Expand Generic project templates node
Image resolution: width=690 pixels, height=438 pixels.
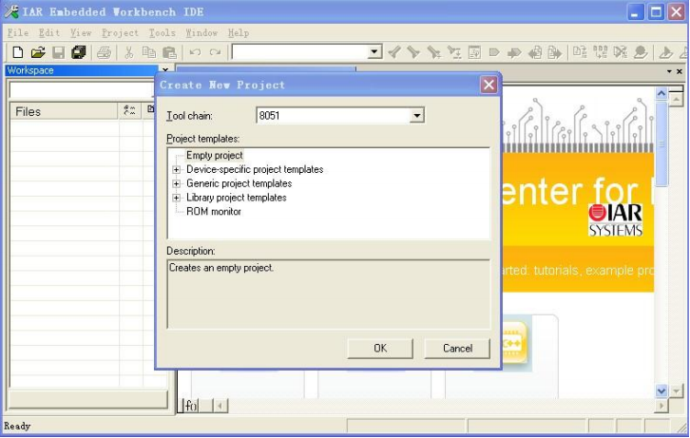pos(176,183)
